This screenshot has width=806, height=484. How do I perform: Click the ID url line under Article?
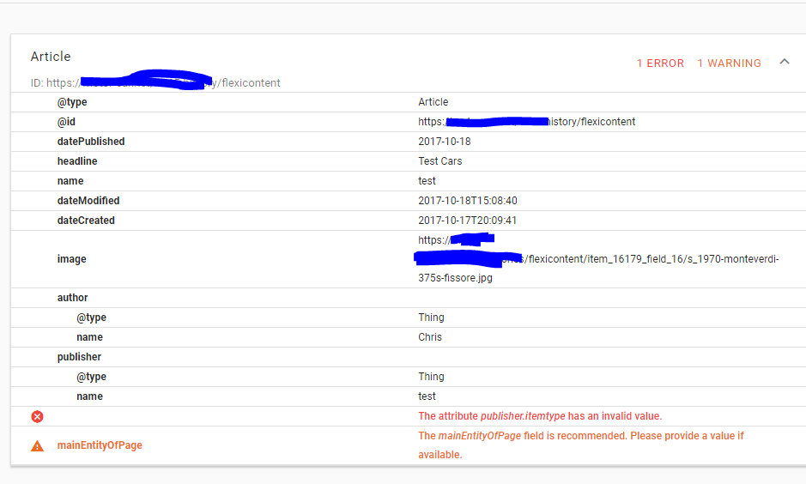(x=155, y=82)
